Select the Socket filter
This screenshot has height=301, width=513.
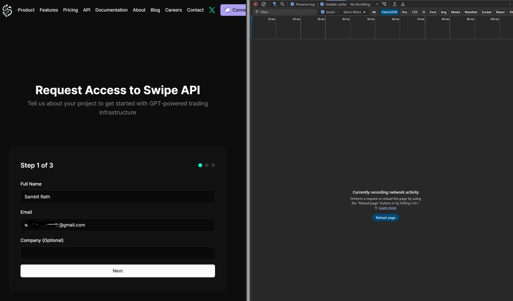tap(486, 12)
